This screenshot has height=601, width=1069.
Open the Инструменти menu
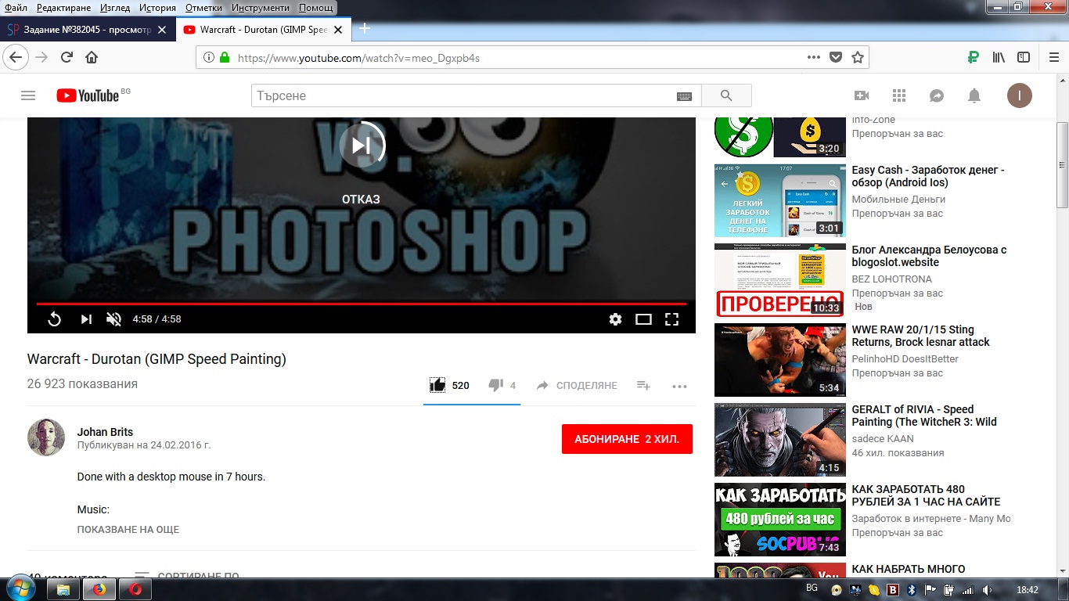tap(261, 8)
